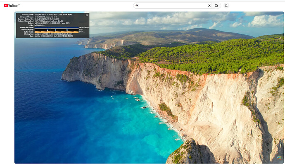Click the 14.19 s buffer health value
Image resolution: width=285 pixels, height=164 pixels.
[82, 32]
